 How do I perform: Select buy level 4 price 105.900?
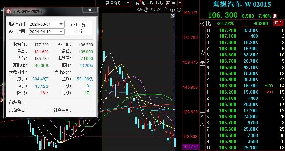click(x=228, y=111)
